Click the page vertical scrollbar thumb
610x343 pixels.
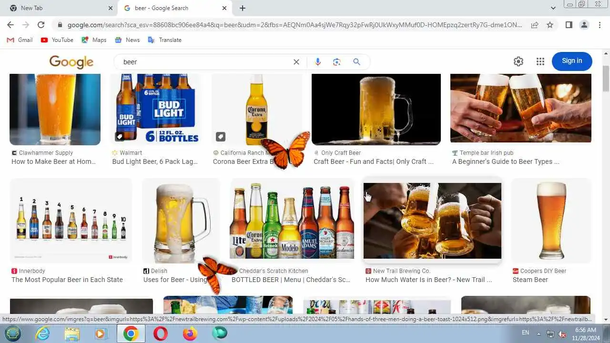tap(606, 79)
